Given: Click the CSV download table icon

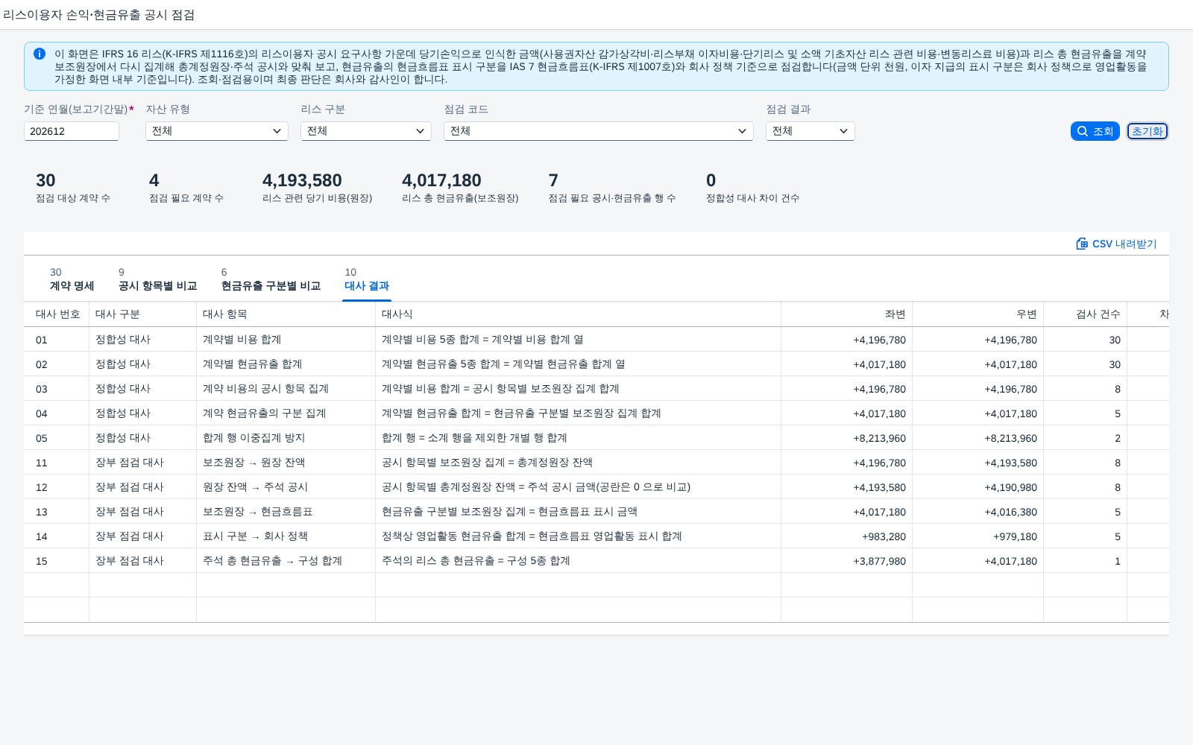Looking at the screenshot, I should coord(1082,244).
